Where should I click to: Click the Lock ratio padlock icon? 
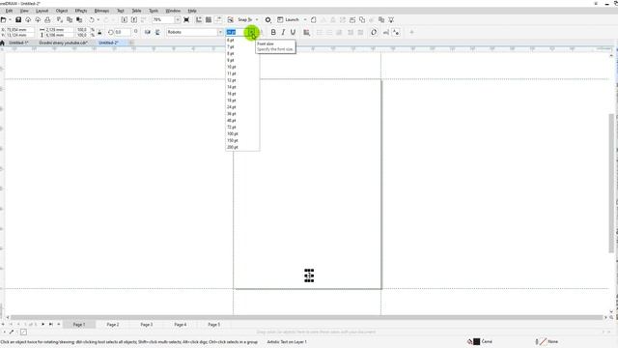[99, 32]
